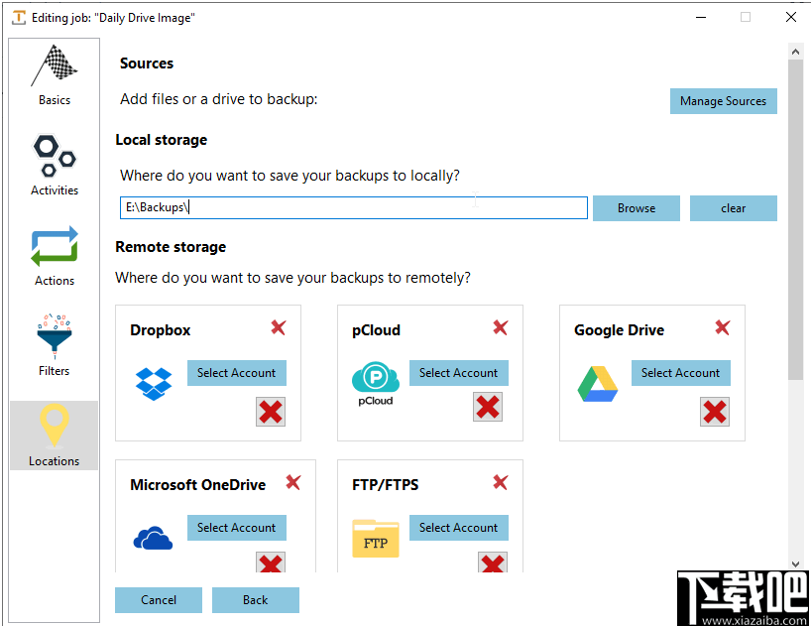Open the Filters section in sidebar
Viewport: 811px width, 626px height.
(54, 344)
